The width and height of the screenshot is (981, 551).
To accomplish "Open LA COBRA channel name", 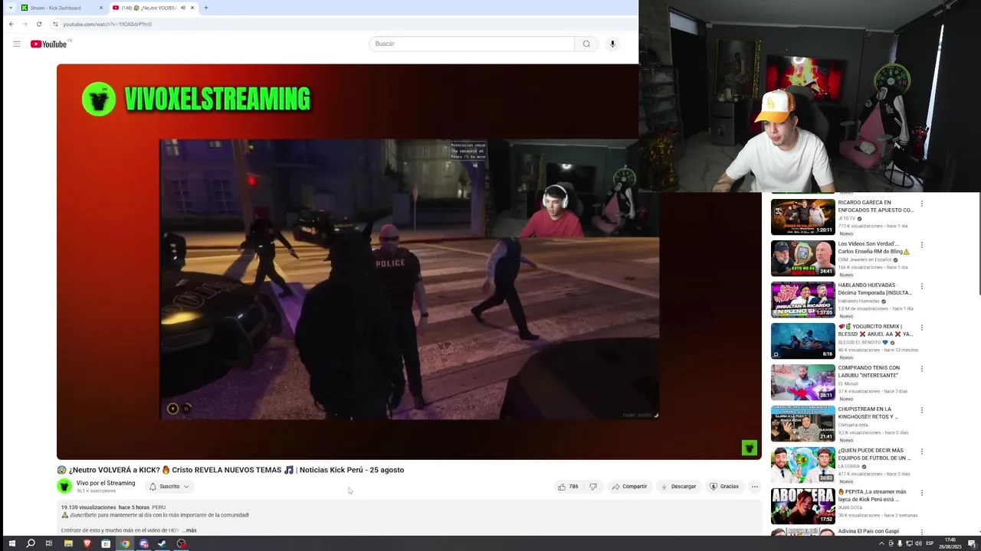I will tap(848, 466).
